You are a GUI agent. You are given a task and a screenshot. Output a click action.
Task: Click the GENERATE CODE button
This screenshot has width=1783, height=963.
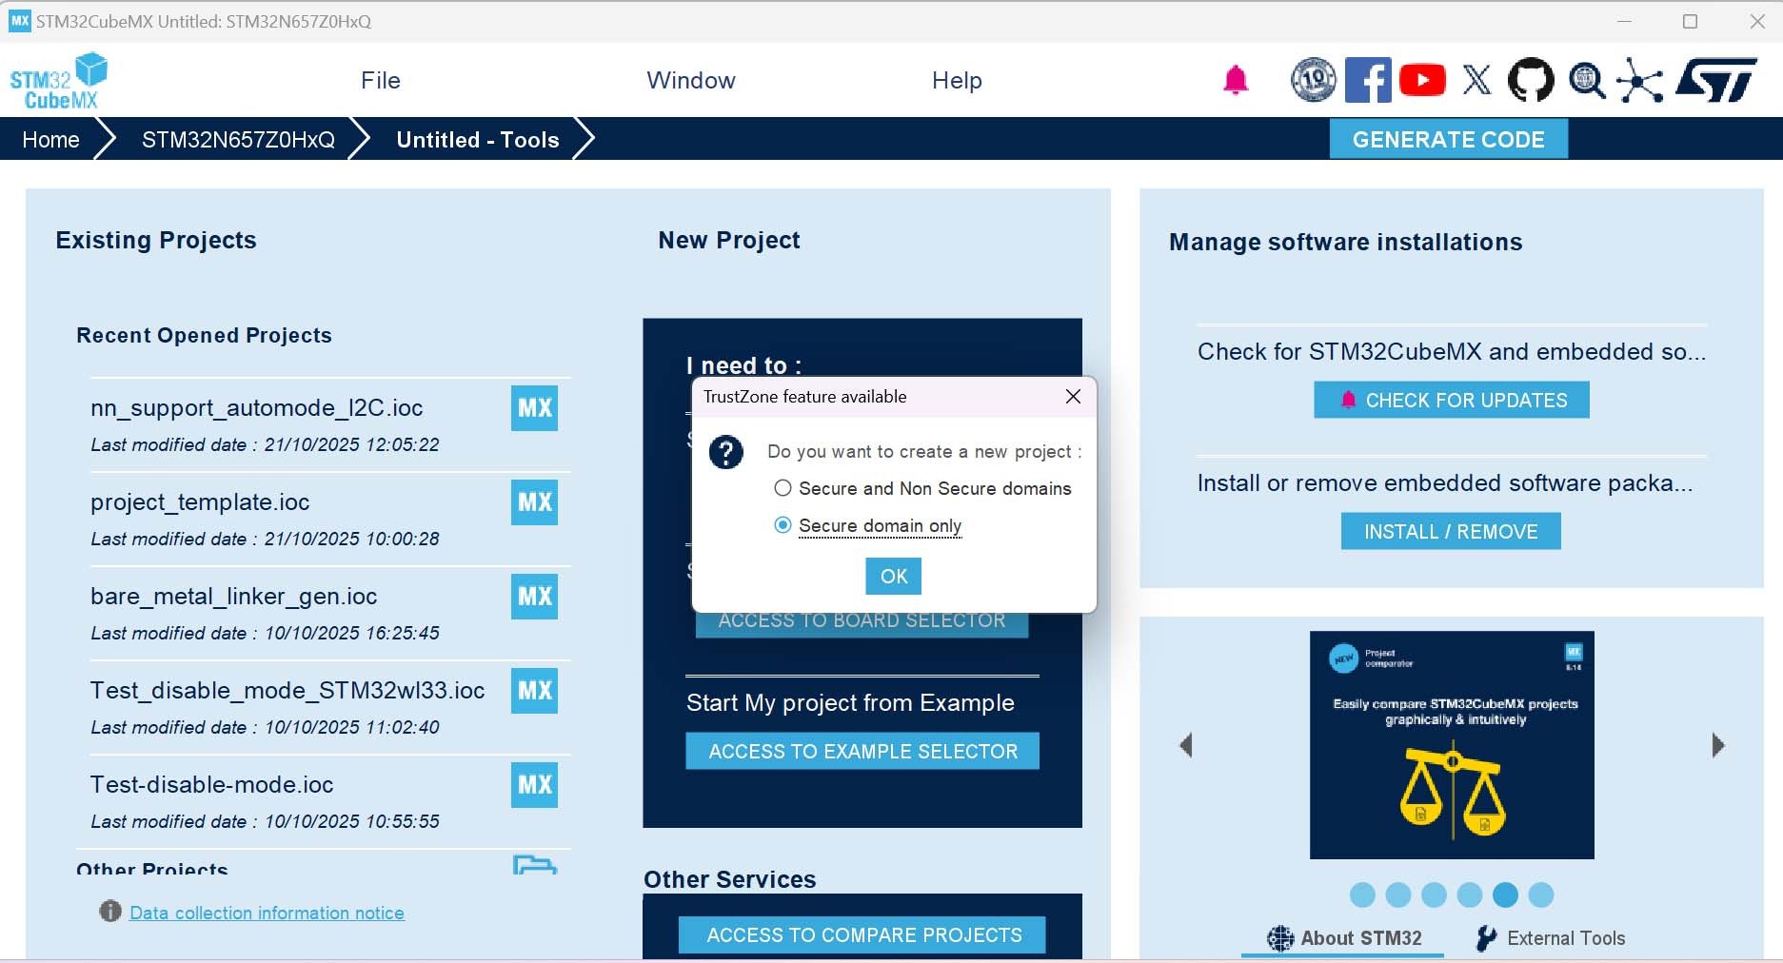tap(1449, 140)
